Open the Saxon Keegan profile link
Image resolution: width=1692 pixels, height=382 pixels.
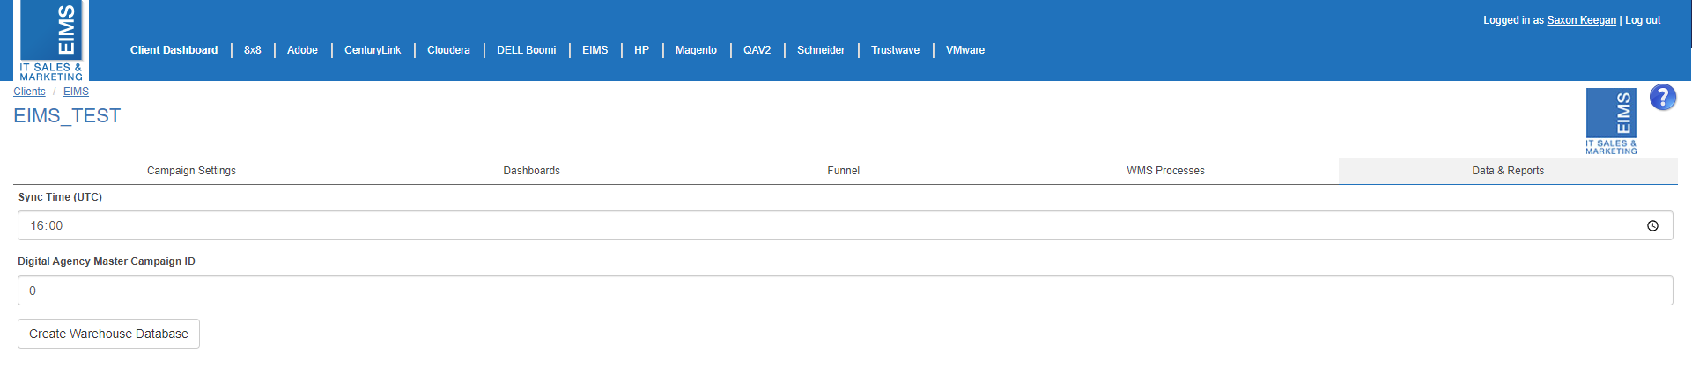point(1581,20)
